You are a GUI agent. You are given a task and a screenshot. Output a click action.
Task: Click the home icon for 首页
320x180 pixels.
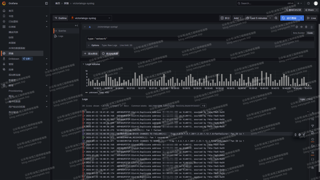click(x=4, y=11)
